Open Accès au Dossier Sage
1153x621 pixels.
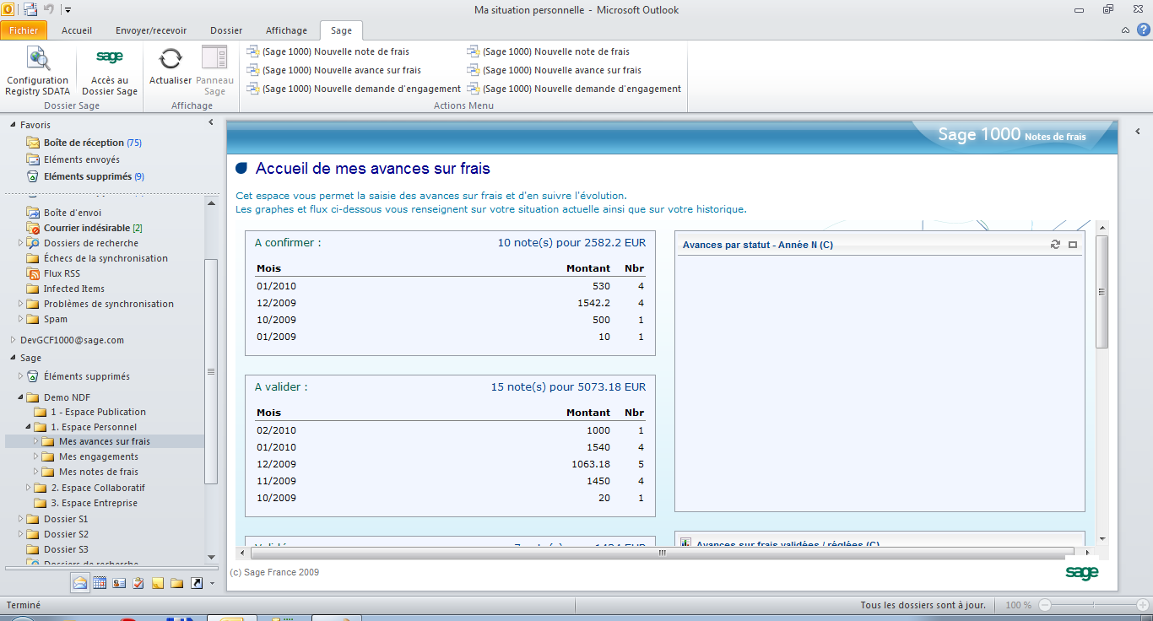pos(110,71)
